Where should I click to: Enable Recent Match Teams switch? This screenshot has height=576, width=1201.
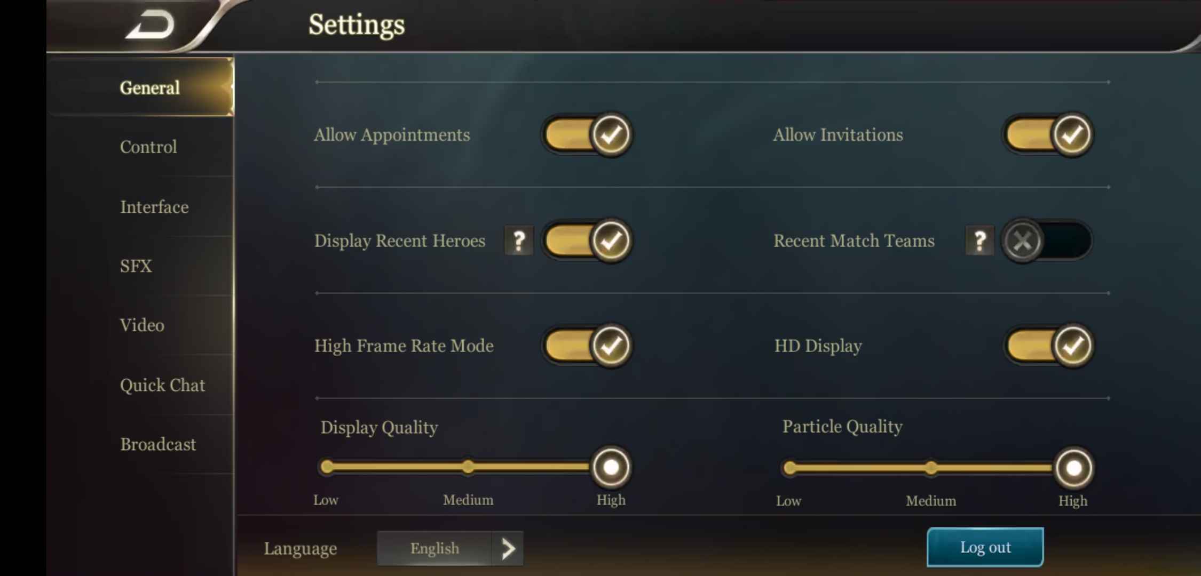(x=1047, y=241)
